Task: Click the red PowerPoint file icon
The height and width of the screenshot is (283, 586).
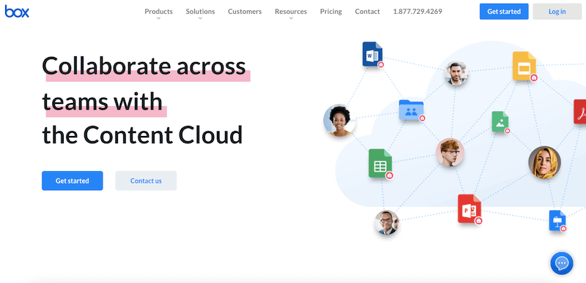Action: click(469, 208)
